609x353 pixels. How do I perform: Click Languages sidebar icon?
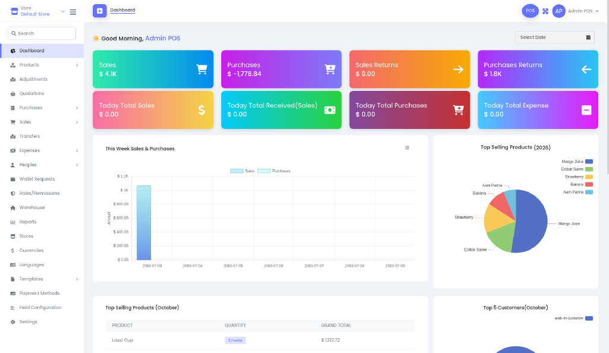pyautogui.click(x=13, y=265)
